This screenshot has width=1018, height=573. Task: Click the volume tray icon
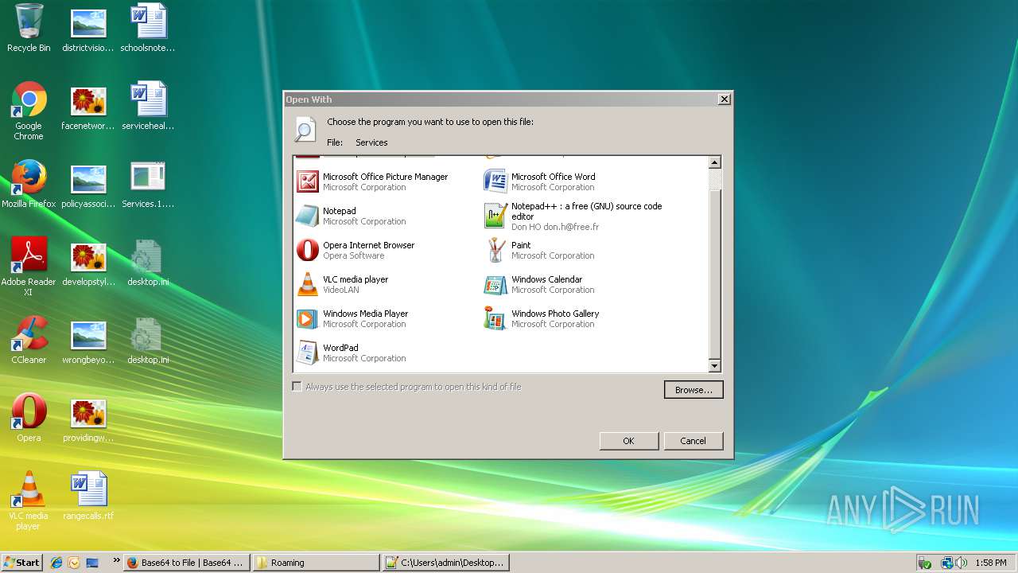coord(962,563)
